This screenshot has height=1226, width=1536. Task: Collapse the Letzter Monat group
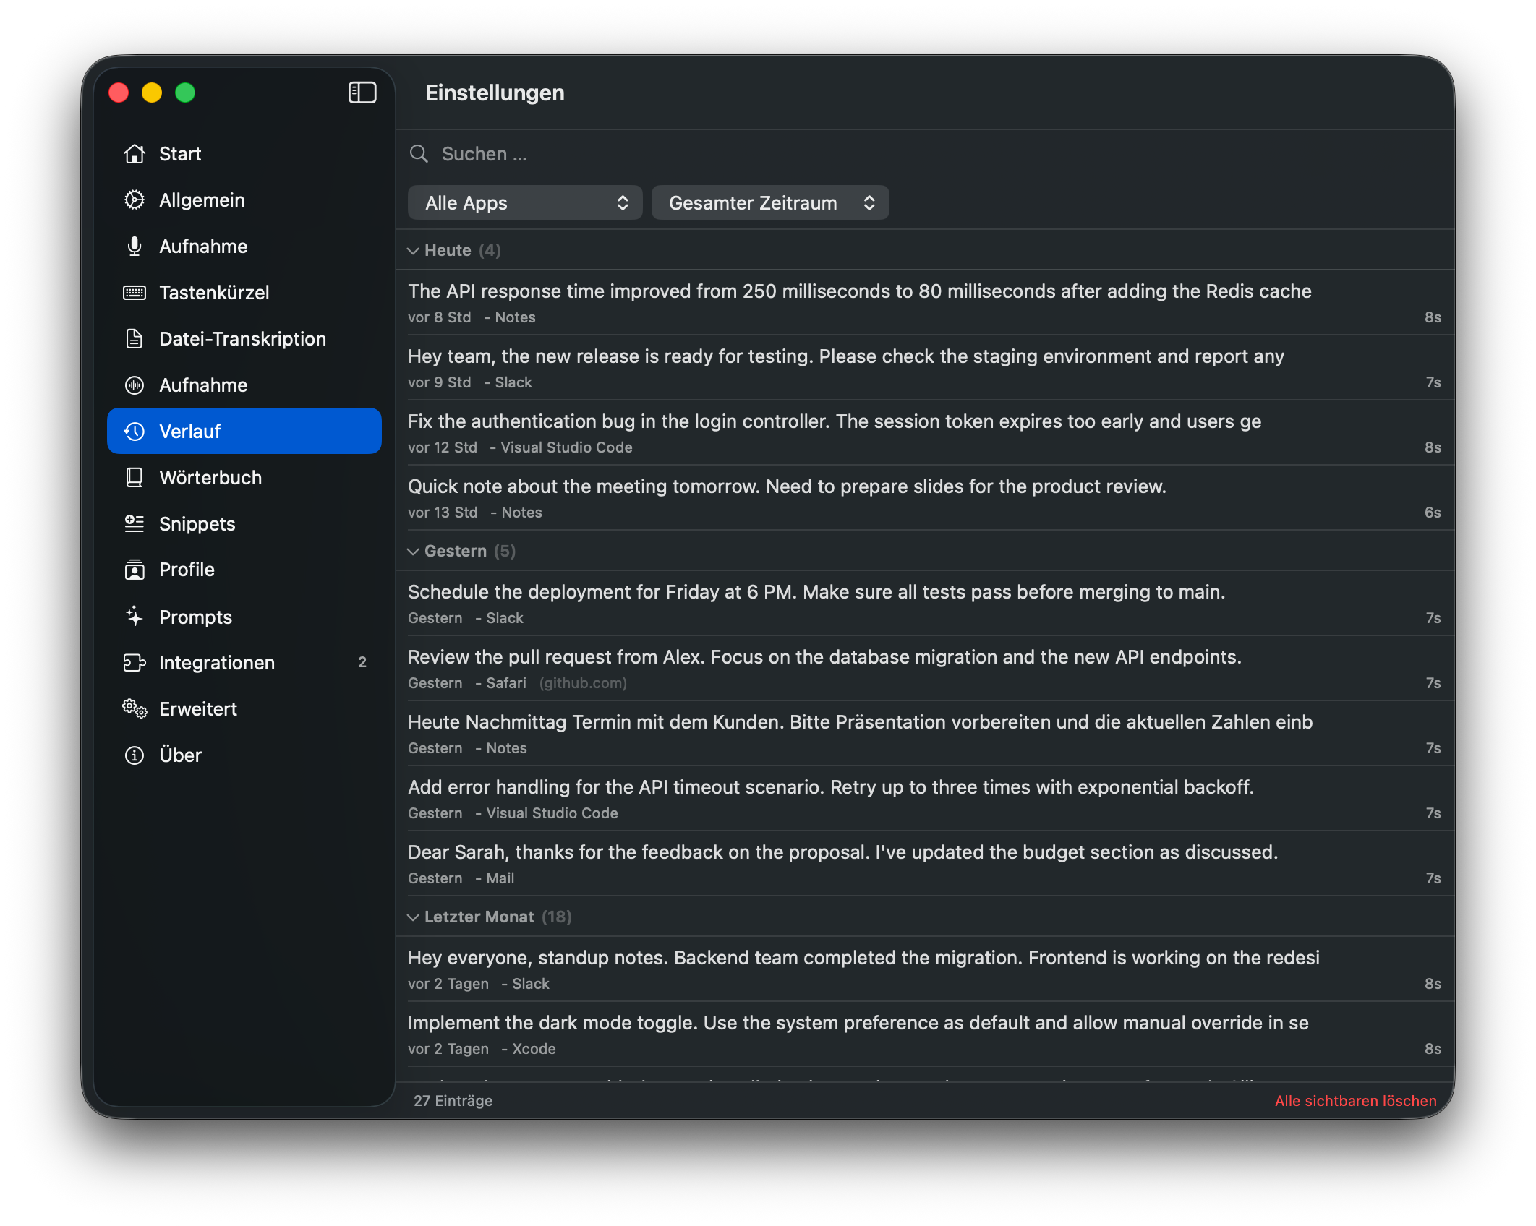[413, 917]
